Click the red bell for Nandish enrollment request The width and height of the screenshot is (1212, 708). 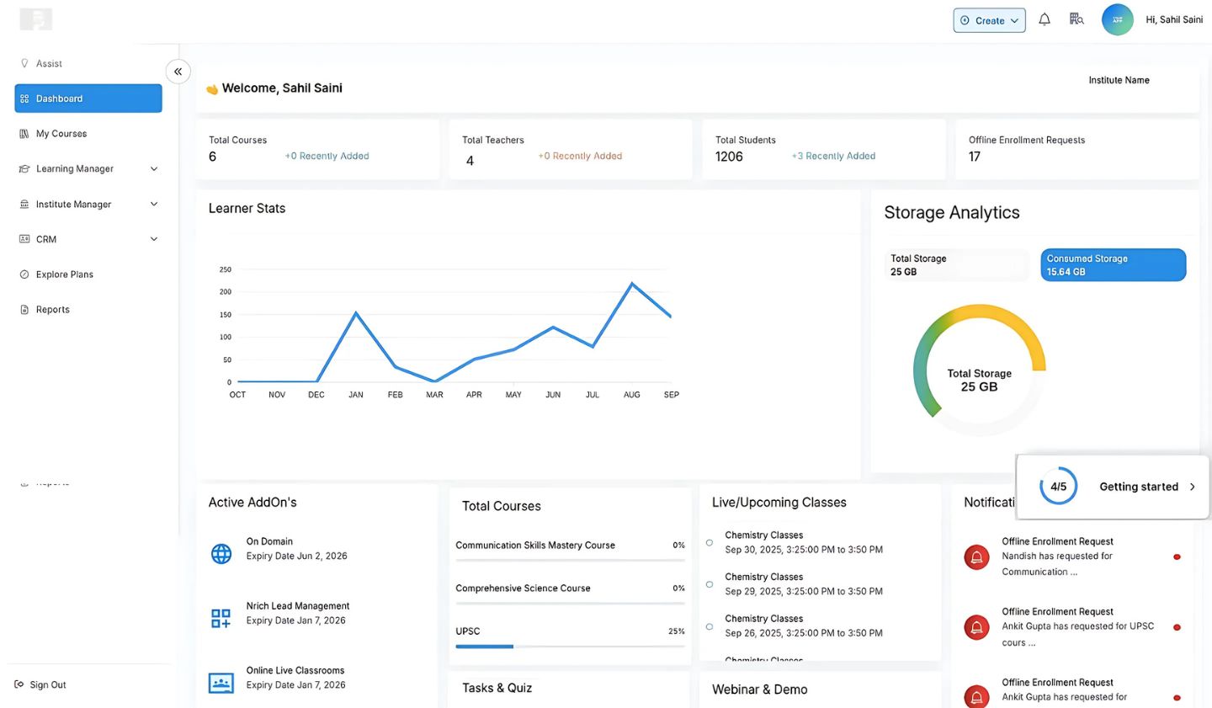(x=976, y=556)
